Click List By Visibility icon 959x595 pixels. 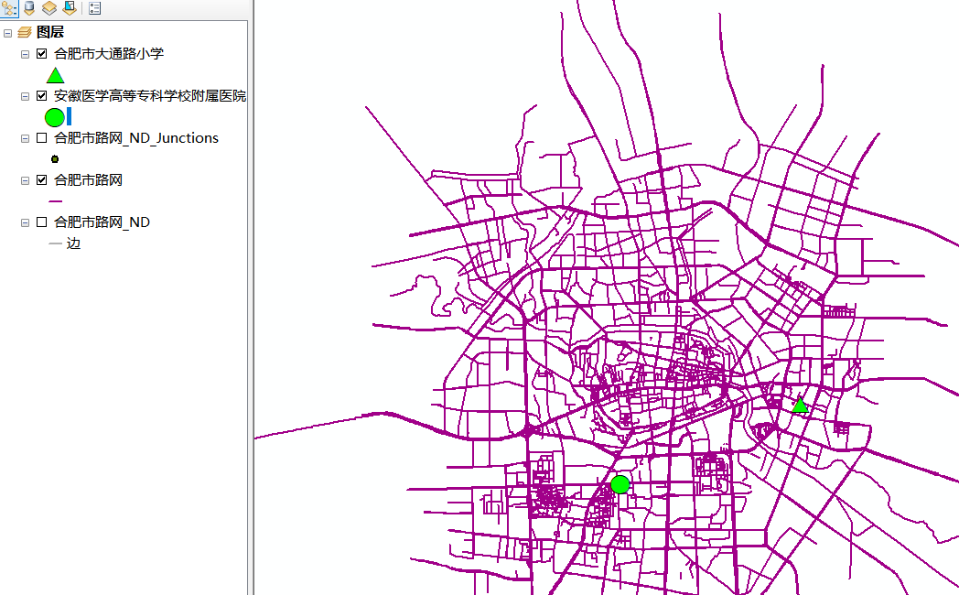click(x=49, y=8)
